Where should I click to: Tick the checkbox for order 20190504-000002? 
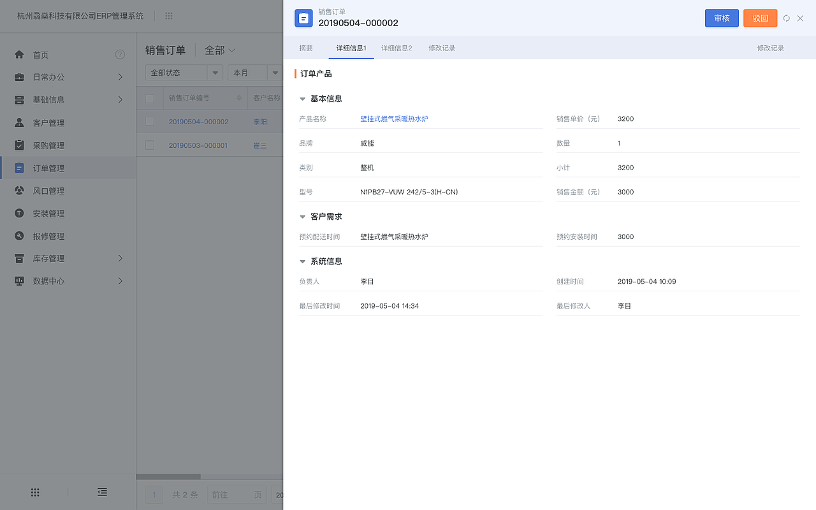pyautogui.click(x=149, y=121)
